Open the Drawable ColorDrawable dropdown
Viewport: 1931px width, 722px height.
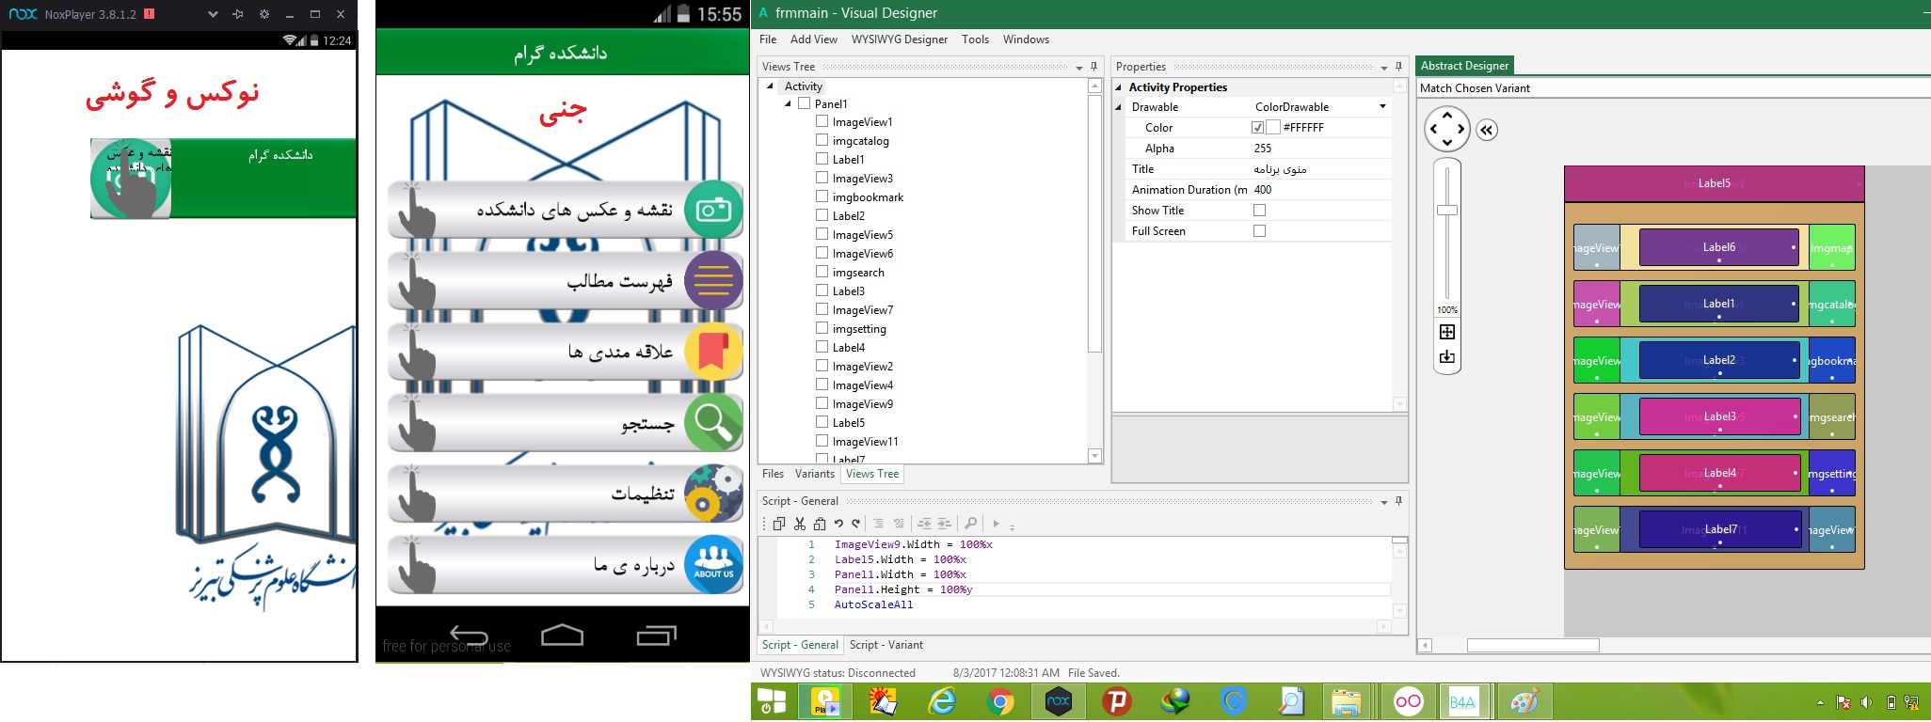pos(1382,107)
